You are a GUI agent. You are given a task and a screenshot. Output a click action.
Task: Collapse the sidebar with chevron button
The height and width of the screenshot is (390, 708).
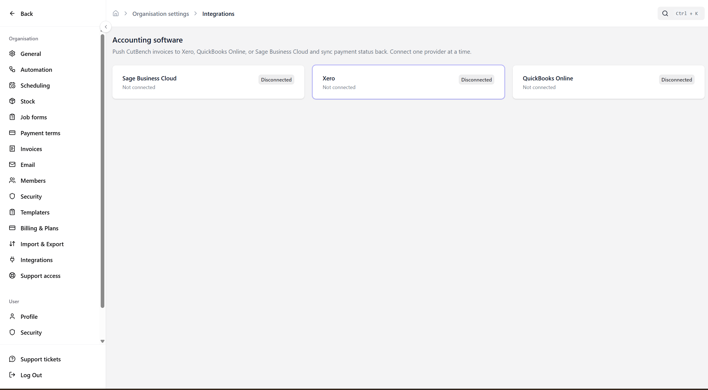[x=106, y=27]
